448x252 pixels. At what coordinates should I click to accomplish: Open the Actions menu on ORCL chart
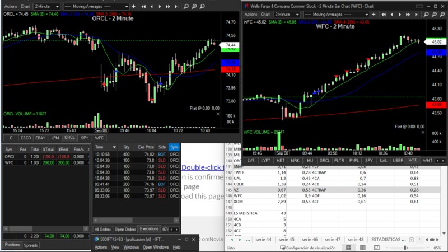[10, 7]
